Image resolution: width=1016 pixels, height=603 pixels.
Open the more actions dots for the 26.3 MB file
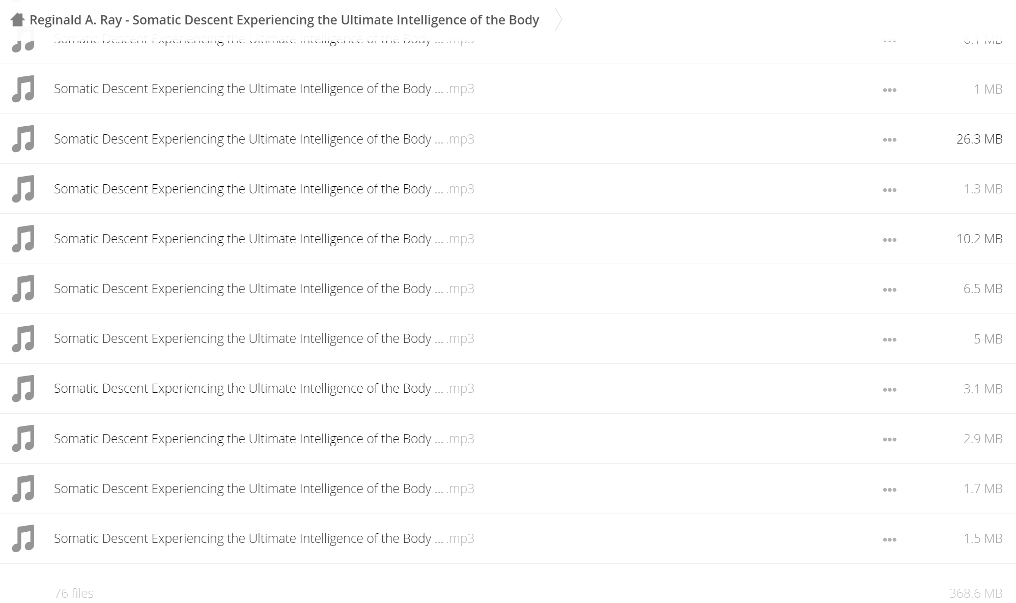tap(889, 140)
